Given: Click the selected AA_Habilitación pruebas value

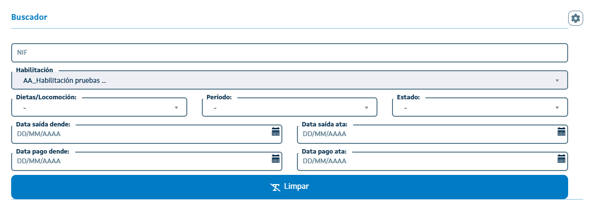Looking at the screenshot, I should pyautogui.click(x=65, y=81).
